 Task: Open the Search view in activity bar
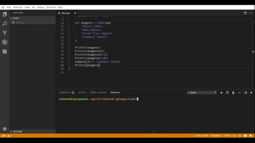(4, 23)
